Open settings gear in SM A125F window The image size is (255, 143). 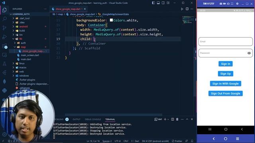[x=237, y=4]
